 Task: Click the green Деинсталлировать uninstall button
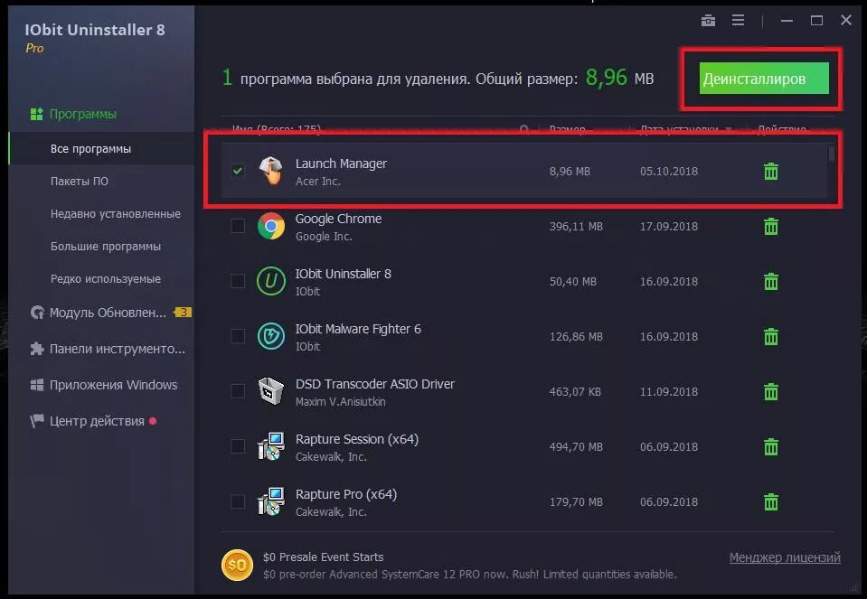[x=764, y=79]
